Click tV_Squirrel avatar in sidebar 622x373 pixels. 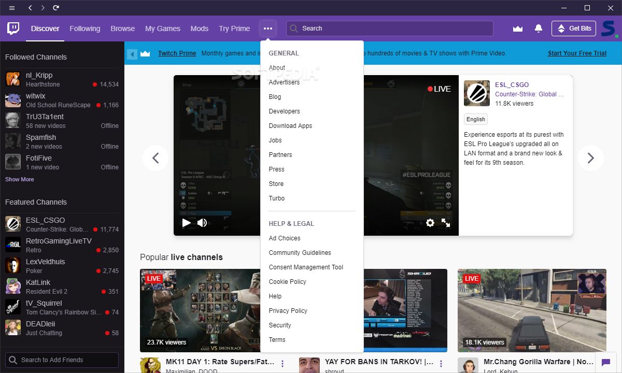[13, 307]
